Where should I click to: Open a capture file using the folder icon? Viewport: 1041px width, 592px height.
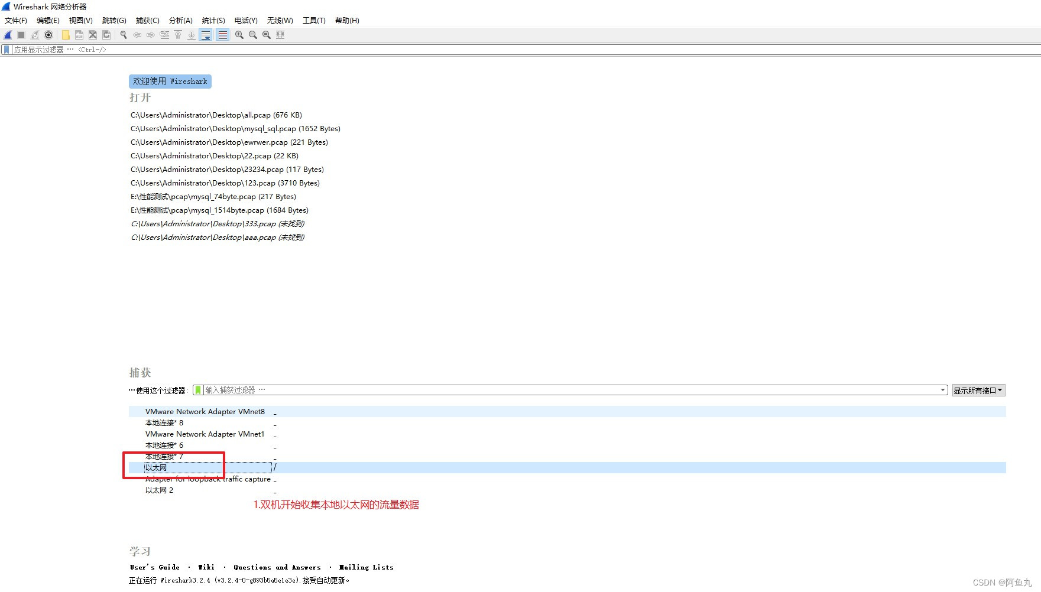pos(66,34)
